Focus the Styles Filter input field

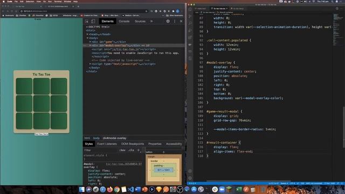click(100, 150)
